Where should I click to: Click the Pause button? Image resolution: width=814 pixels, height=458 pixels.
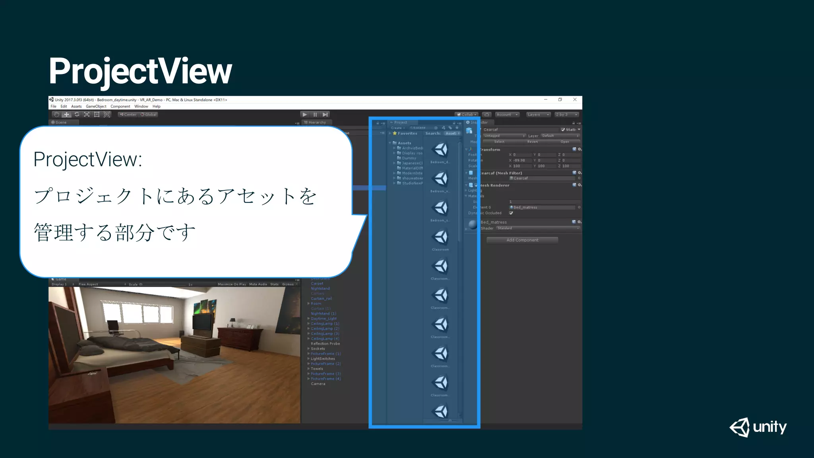pyautogui.click(x=315, y=114)
